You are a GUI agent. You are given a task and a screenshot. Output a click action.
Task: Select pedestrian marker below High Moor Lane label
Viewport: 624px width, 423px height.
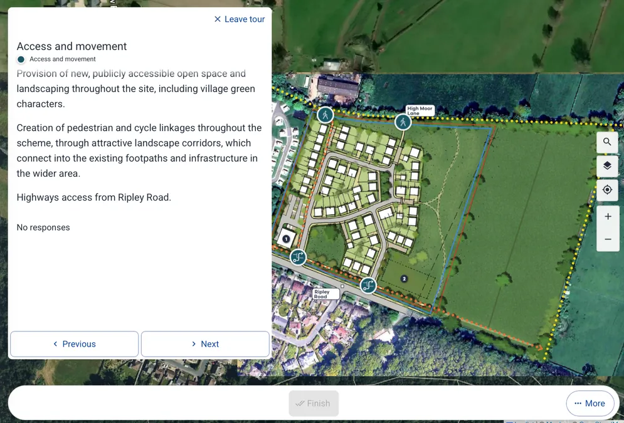point(403,122)
